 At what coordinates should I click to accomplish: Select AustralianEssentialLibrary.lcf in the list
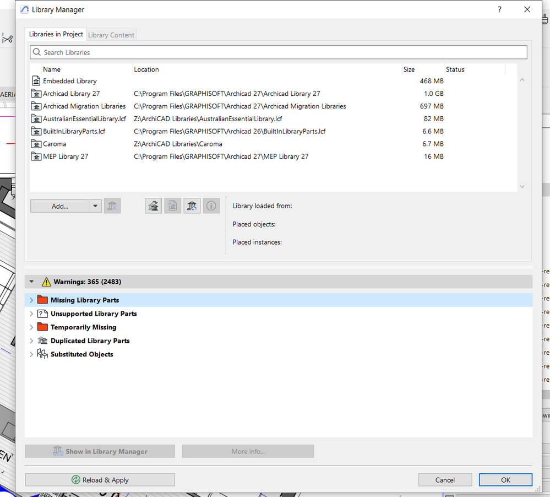[x=274, y=119]
